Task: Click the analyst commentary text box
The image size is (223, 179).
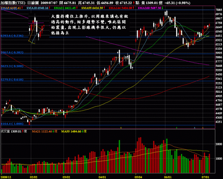Action: [x=90, y=25]
